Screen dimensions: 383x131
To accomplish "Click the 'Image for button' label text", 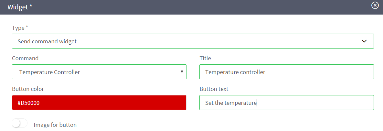I will [55, 125].
